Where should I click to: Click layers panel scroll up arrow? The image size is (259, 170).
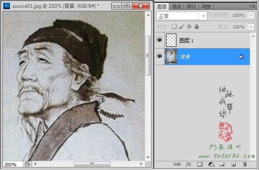[x=253, y=36]
